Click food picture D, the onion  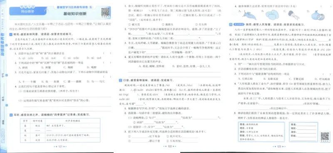(x=318, y=15)
